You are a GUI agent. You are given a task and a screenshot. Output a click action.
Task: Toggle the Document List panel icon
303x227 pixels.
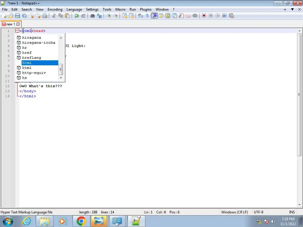(x=175, y=16)
